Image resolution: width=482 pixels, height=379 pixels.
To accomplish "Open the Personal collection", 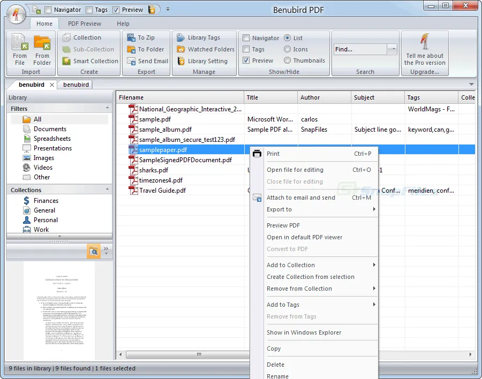I will point(40,220).
